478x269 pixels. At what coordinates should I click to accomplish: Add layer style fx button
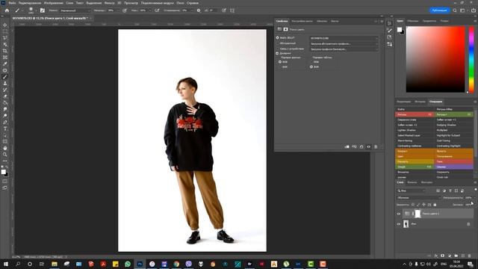pos(436,256)
